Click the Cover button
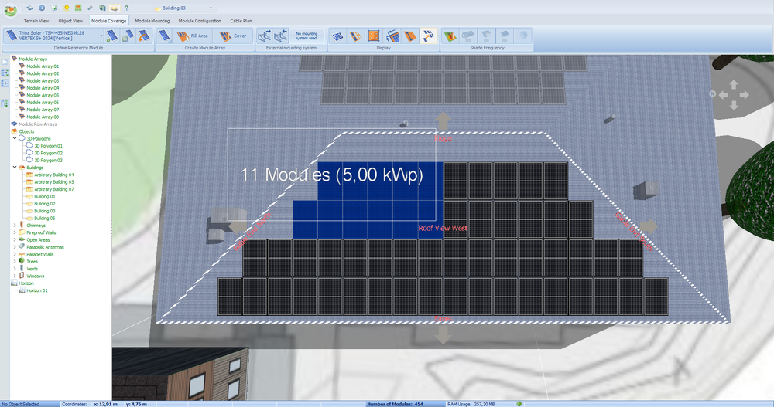Viewport: 774px width, 407px height. click(x=233, y=36)
